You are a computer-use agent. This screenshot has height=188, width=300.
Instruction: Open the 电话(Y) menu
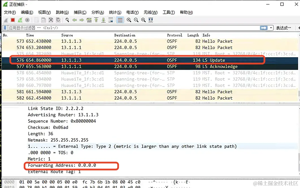(132, 12)
